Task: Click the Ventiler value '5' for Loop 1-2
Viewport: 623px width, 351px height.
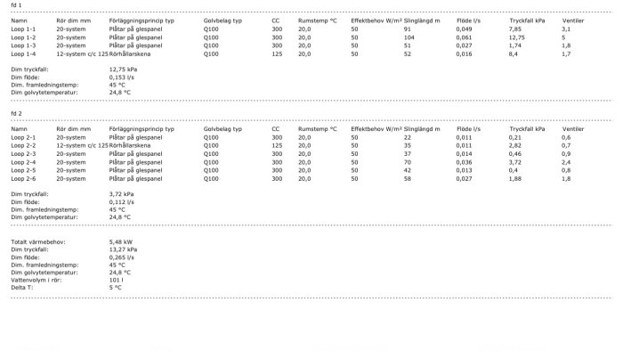Action: click(x=563, y=37)
